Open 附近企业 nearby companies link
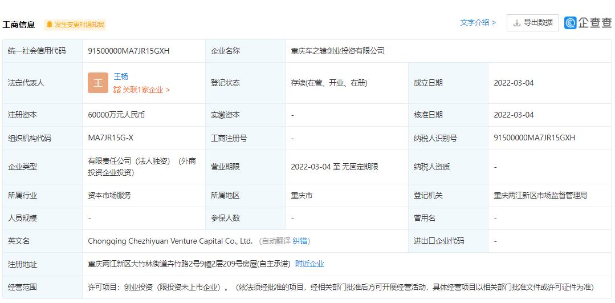615x303 pixels. point(309,264)
